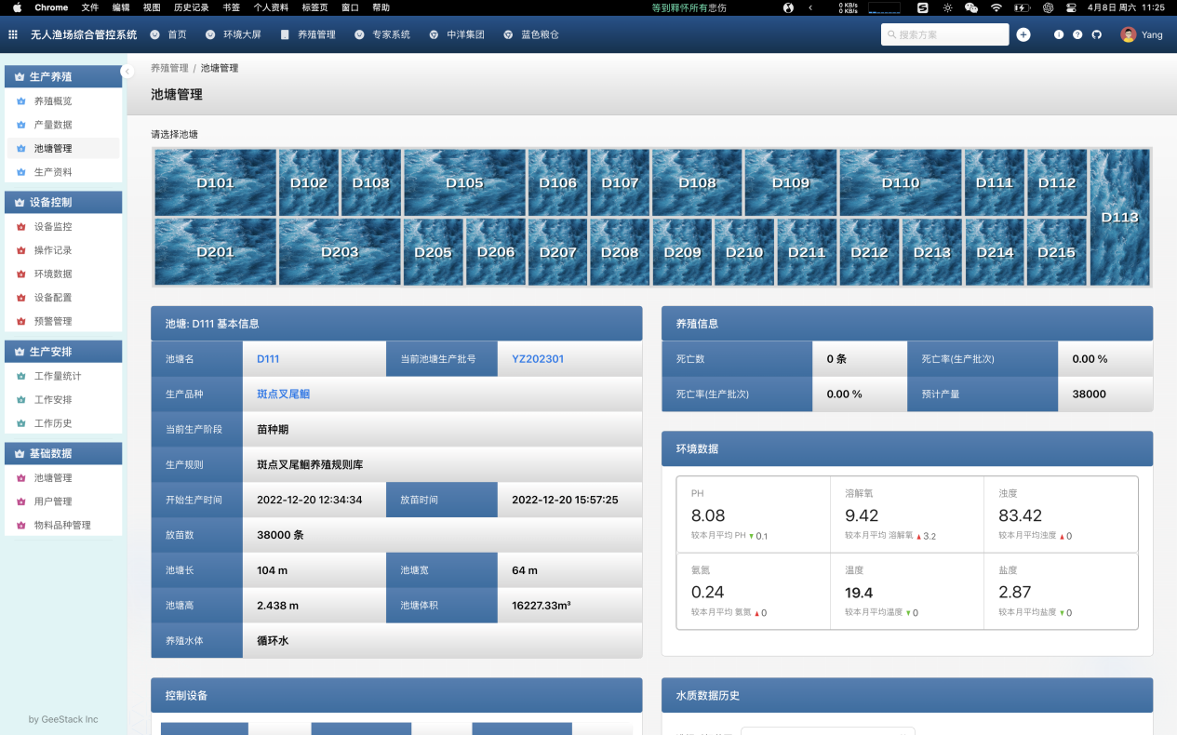The height and width of the screenshot is (735, 1177).
Task: Click the help question mark icon
Action: point(1077,34)
